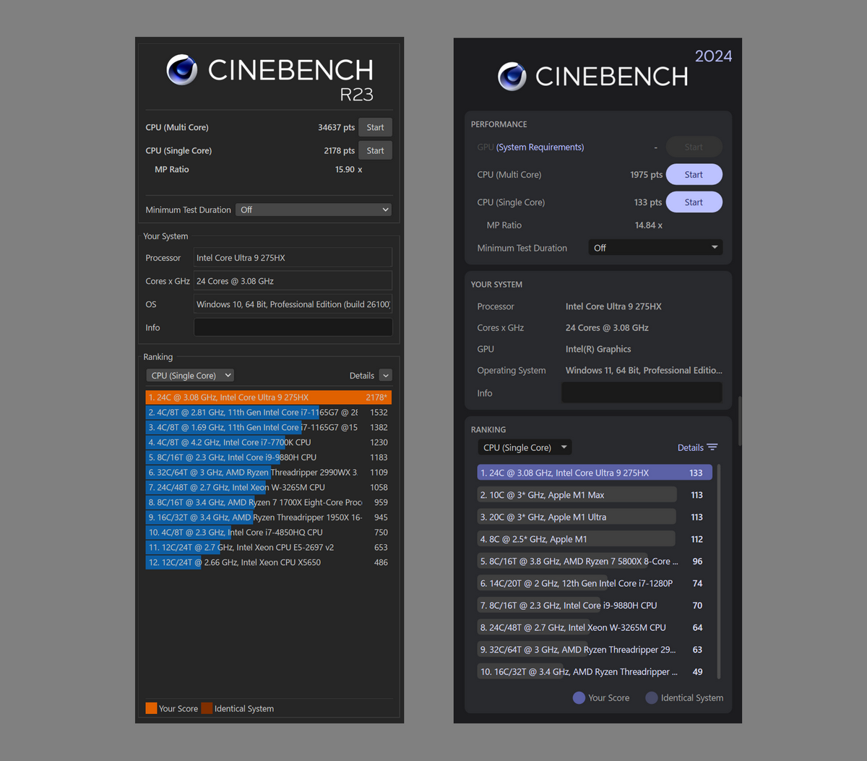The height and width of the screenshot is (761, 867).
Task: Click the disabled GPU Start button in Cinebench 2024
Action: point(694,147)
